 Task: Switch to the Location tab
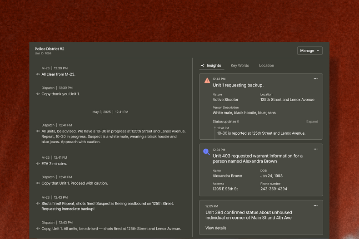266,65
